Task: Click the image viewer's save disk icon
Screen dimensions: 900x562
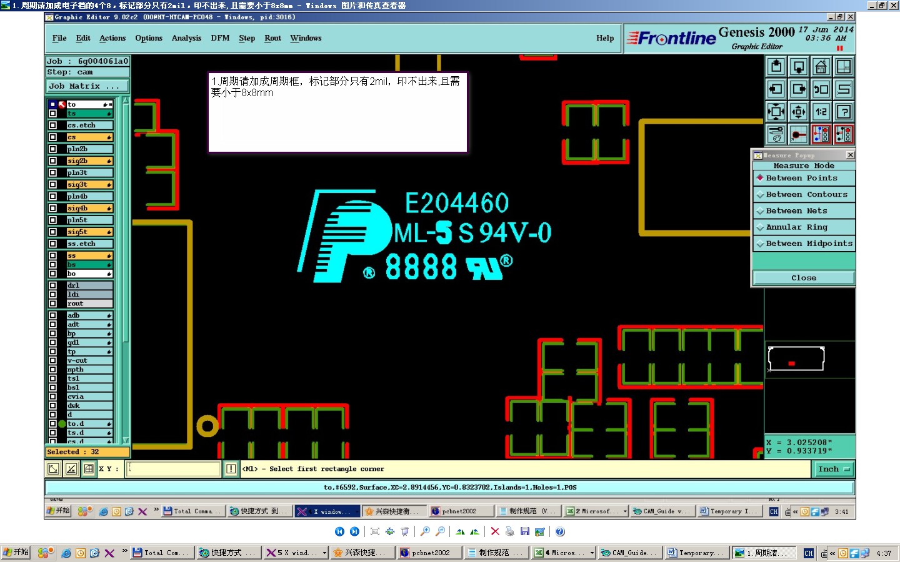Action: (525, 531)
